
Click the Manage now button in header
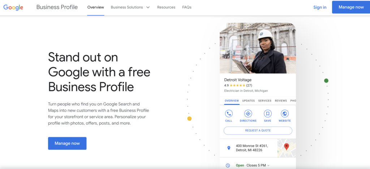pos(351,7)
